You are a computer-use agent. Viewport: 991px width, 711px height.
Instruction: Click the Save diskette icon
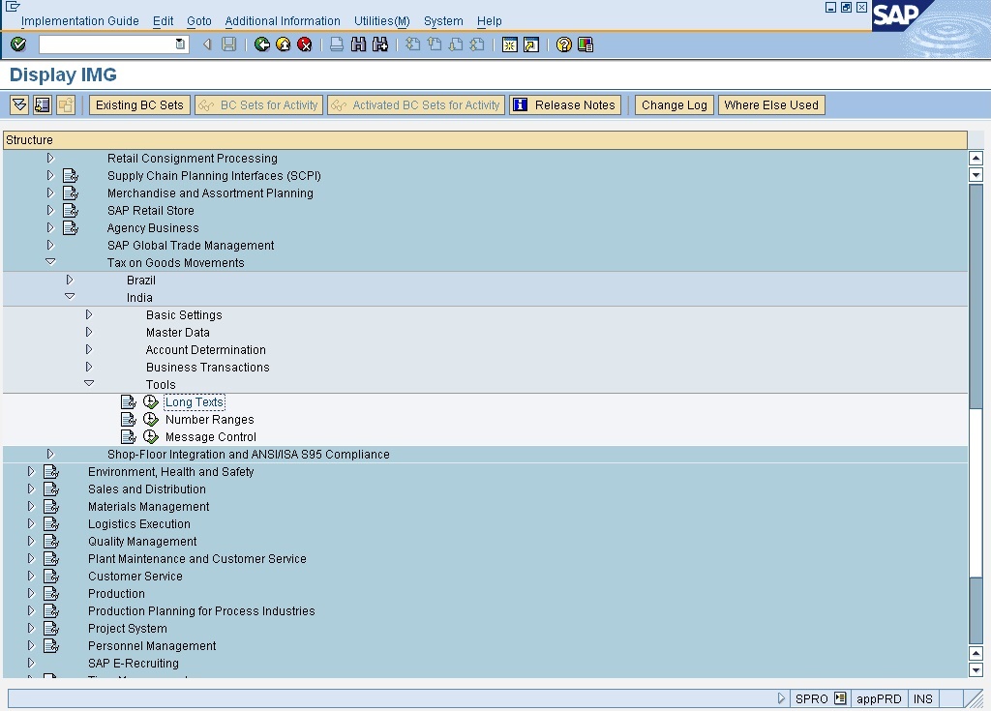tap(228, 44)
